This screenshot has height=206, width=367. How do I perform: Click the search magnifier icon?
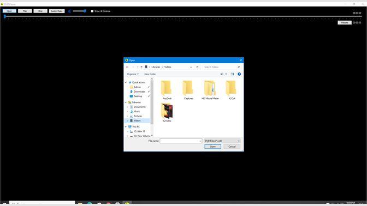[239, 67]
